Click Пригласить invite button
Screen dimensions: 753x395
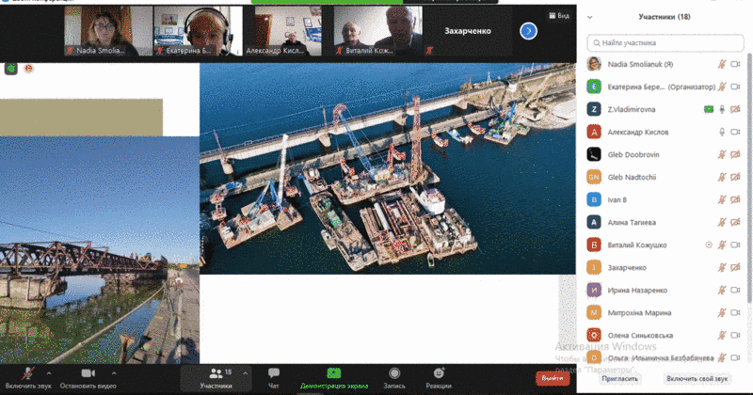[x=620, y=379]
